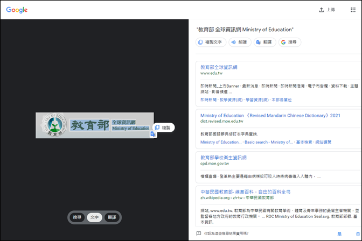Click the 教學資源(網) sitelink
This screenshot has width=362, height=241.
pos(231,100)
